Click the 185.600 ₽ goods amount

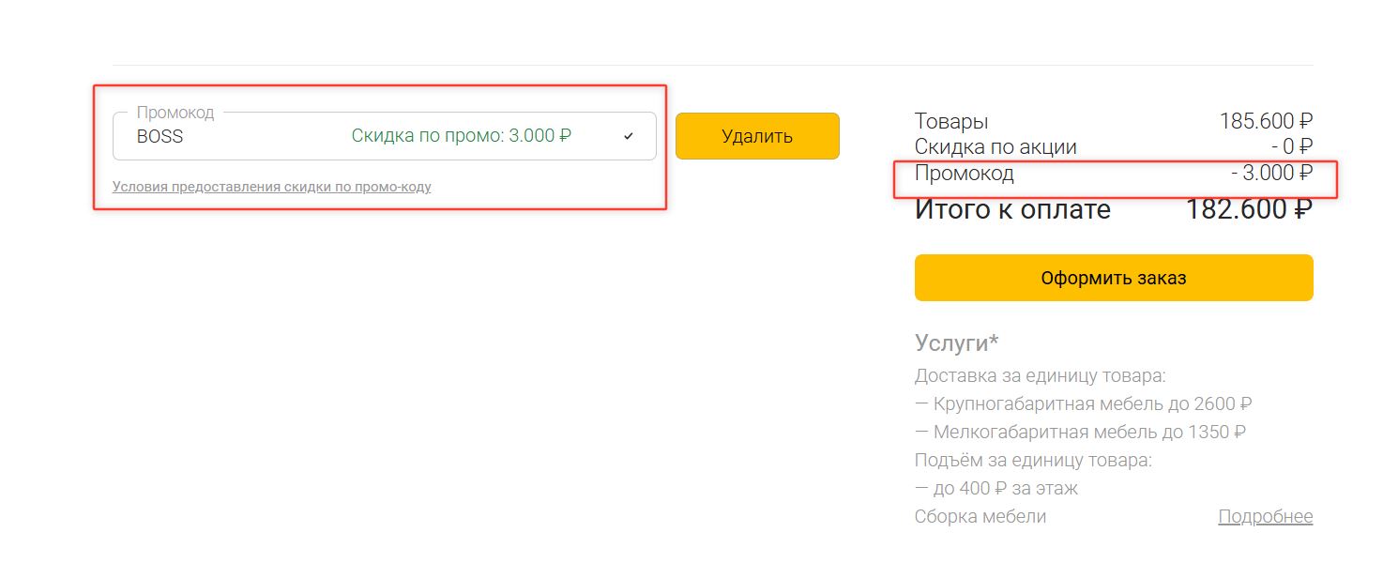point(1265,121)
